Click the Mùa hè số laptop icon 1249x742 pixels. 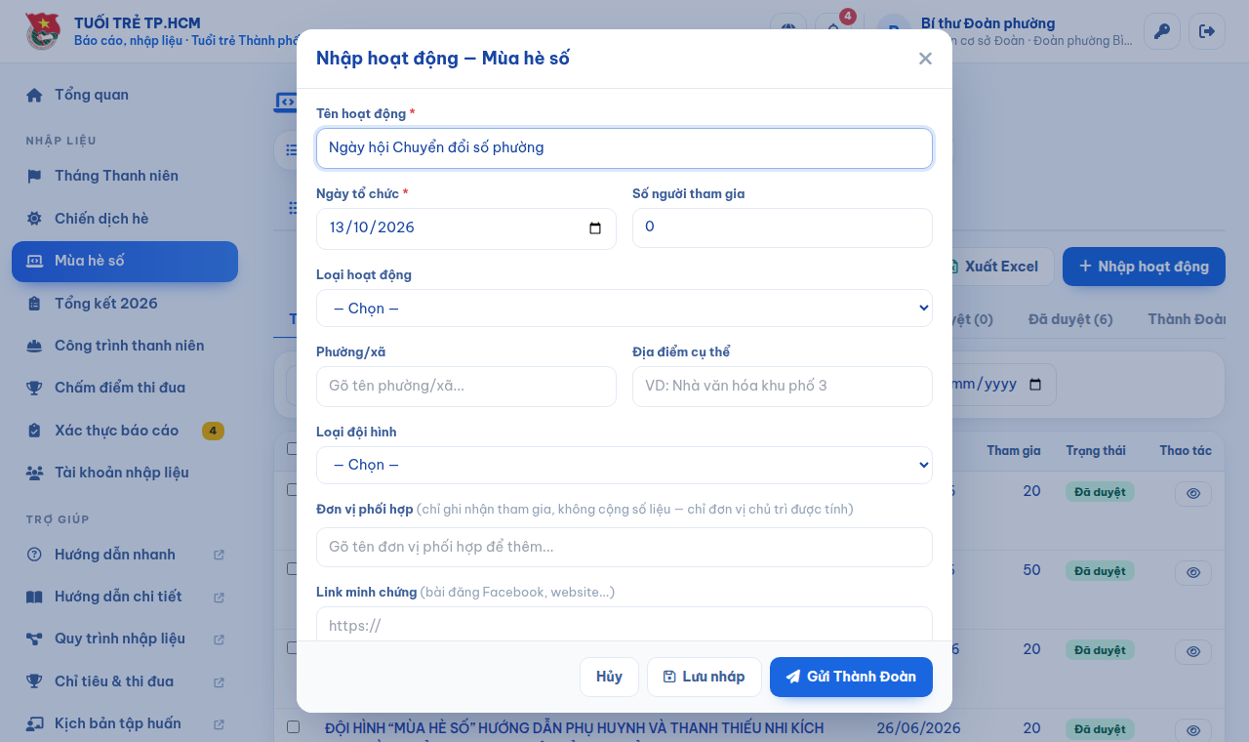[34, 261]
